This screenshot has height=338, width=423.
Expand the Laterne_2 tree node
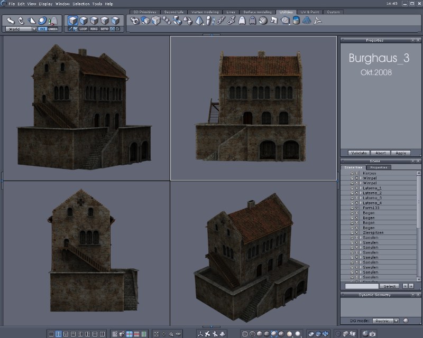361,193
